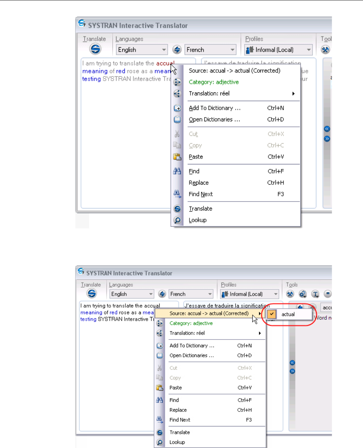363x448 pixels.
Task: Click the minus icon in lower Tools group
Action: click(328, 294)
